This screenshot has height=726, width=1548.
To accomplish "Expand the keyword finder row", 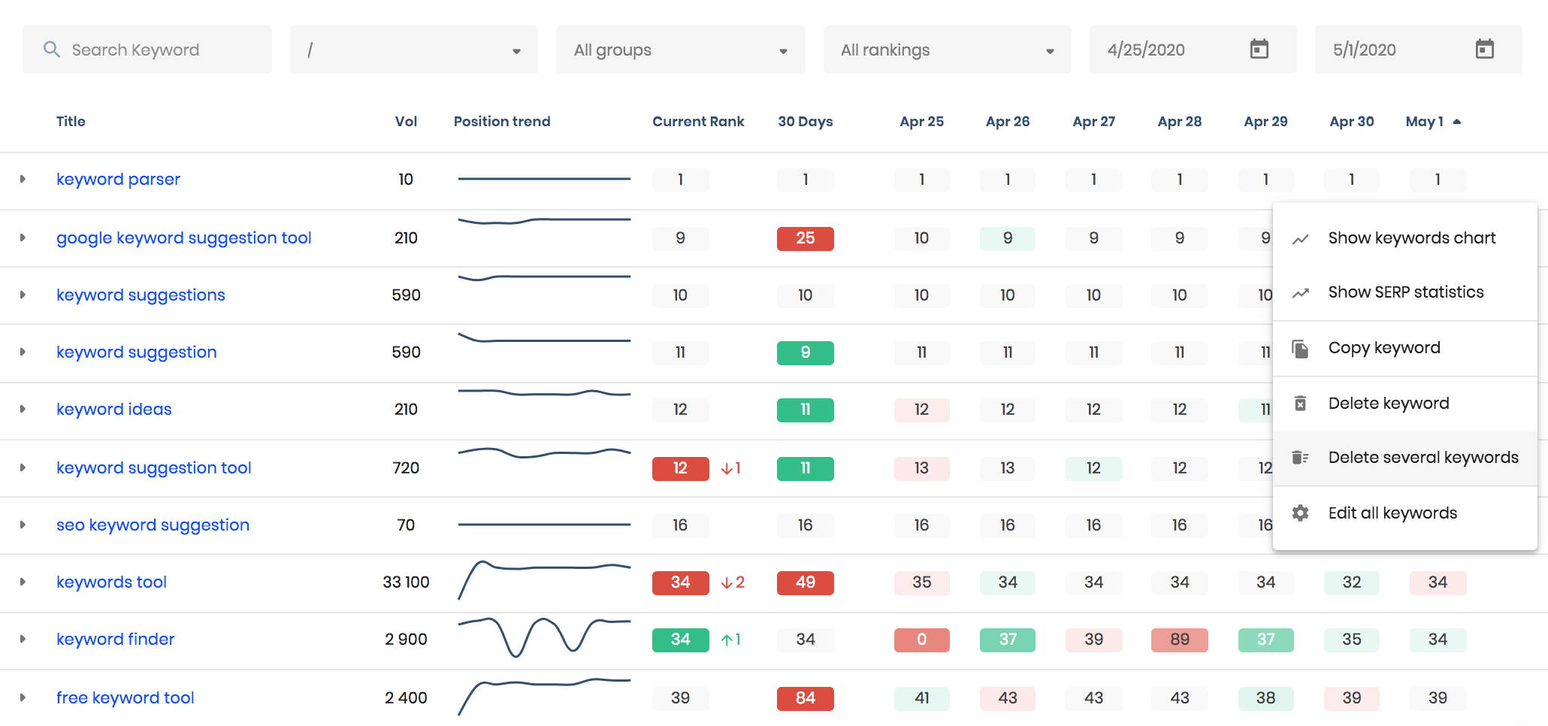I will (23, 639).
